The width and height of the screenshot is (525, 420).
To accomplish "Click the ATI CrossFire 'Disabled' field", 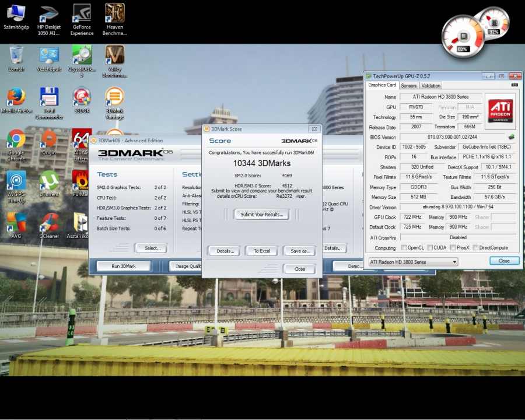I will [x=458, y=237].
